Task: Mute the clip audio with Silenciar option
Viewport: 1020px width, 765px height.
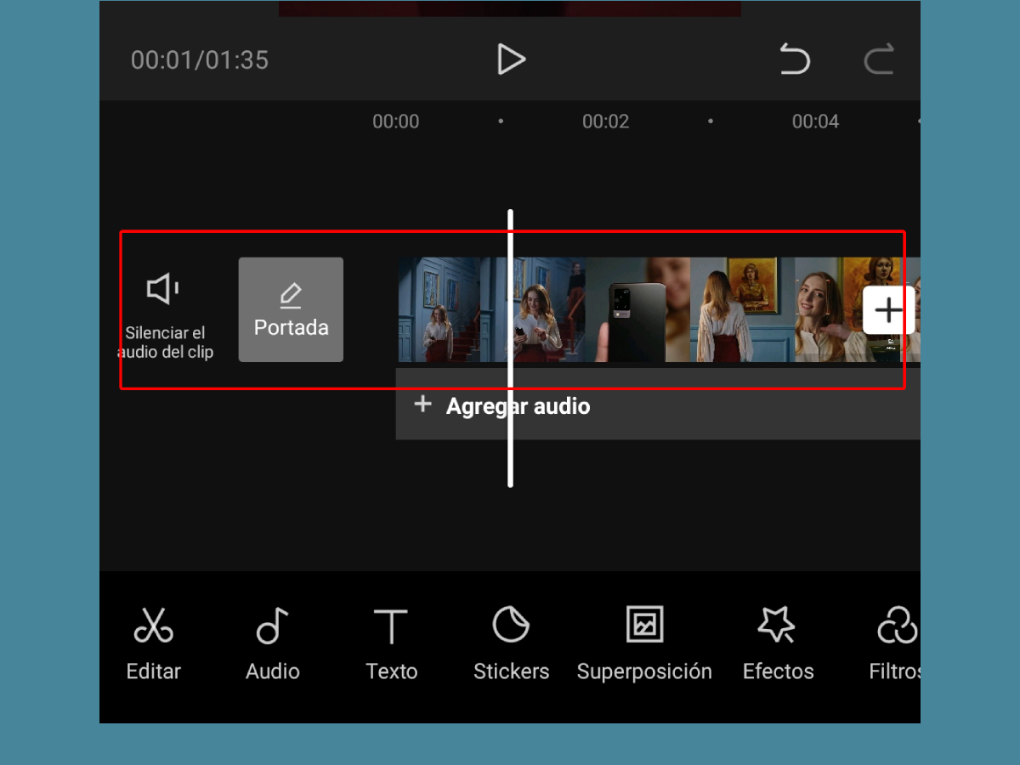Action: (164, 310)
